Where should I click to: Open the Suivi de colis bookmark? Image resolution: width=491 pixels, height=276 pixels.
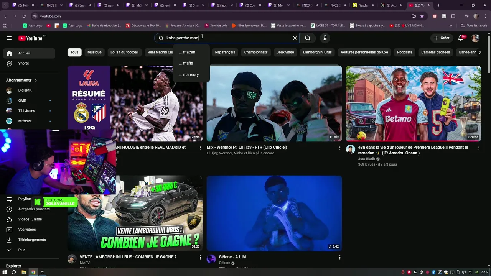tap(216, 26)
